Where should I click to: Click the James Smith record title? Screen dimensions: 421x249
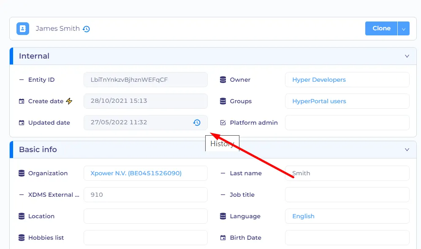click(x=58, y=28)
